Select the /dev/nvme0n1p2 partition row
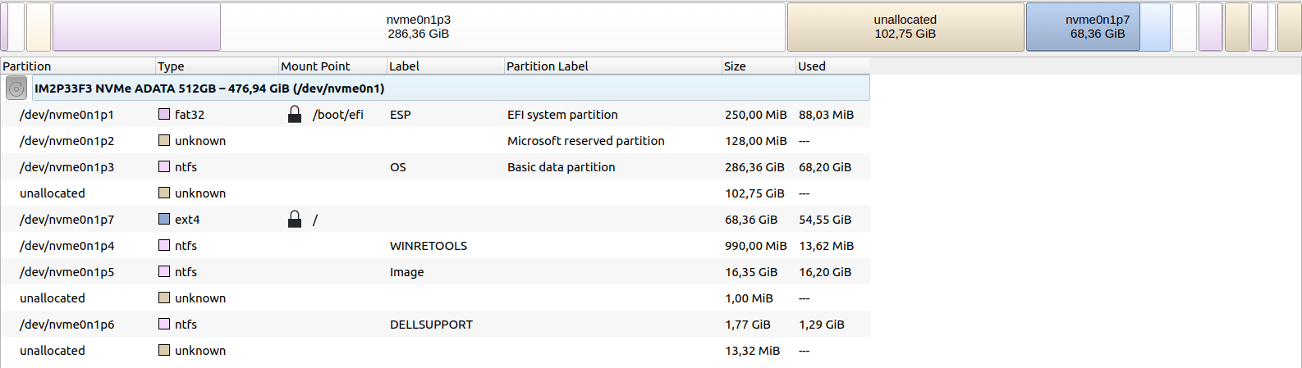The width and height of the screenshot is (1302, 368). (435, 141)
